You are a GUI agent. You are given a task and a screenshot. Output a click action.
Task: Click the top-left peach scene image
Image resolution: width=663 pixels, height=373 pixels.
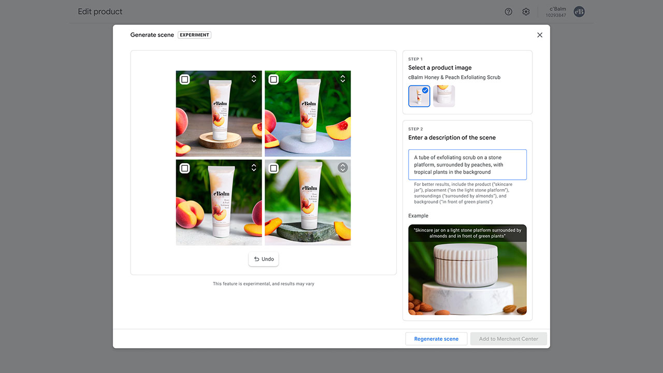click(219, 119)
